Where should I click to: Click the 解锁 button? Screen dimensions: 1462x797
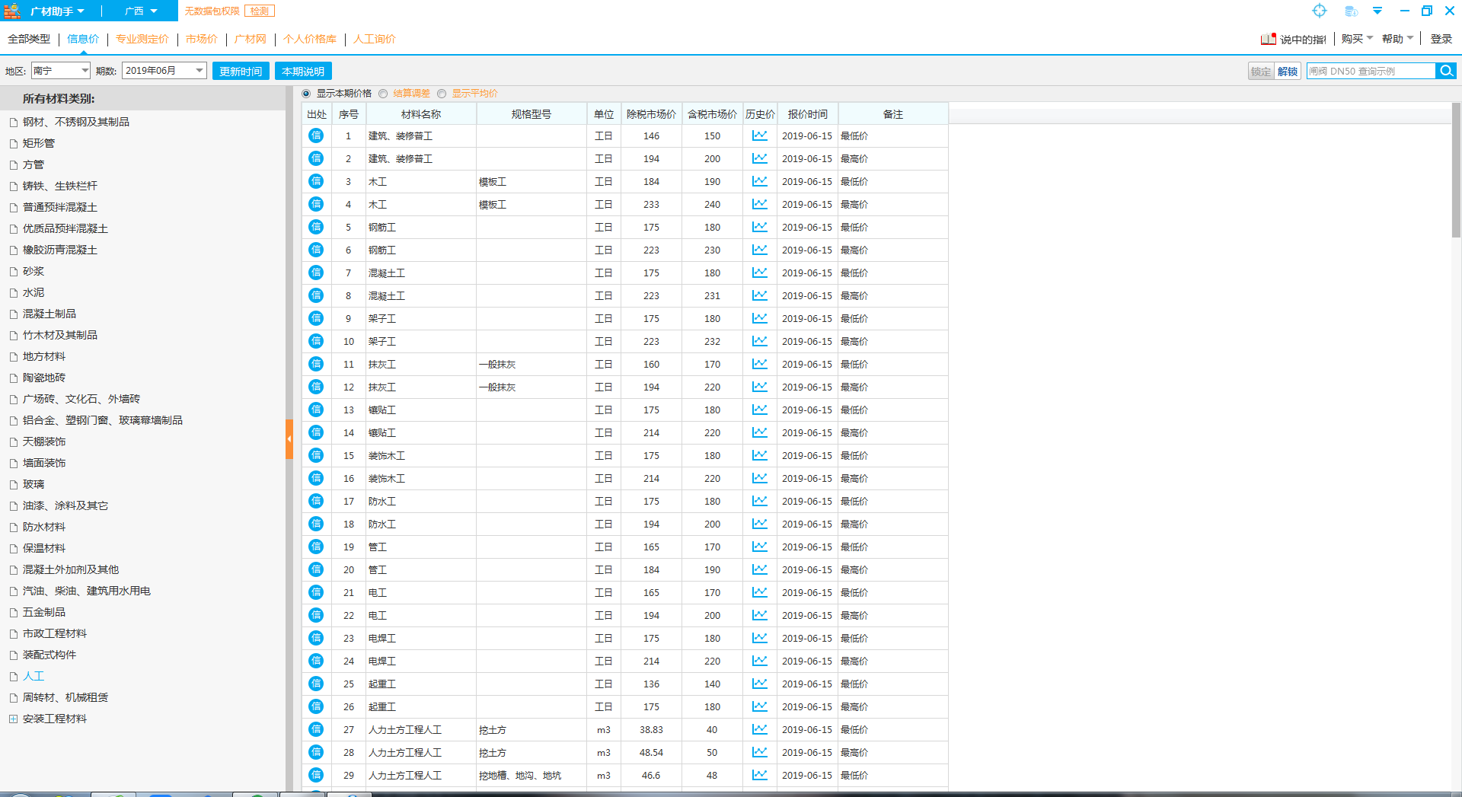pyautogui.click(x=1288, y=71)
